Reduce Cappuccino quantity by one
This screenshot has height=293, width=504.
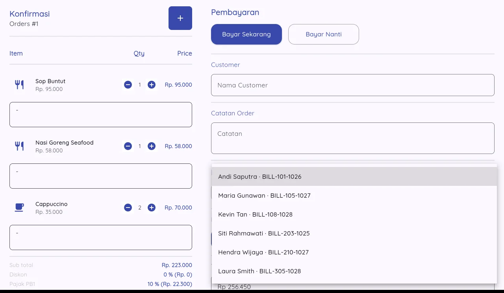point(128,208)
